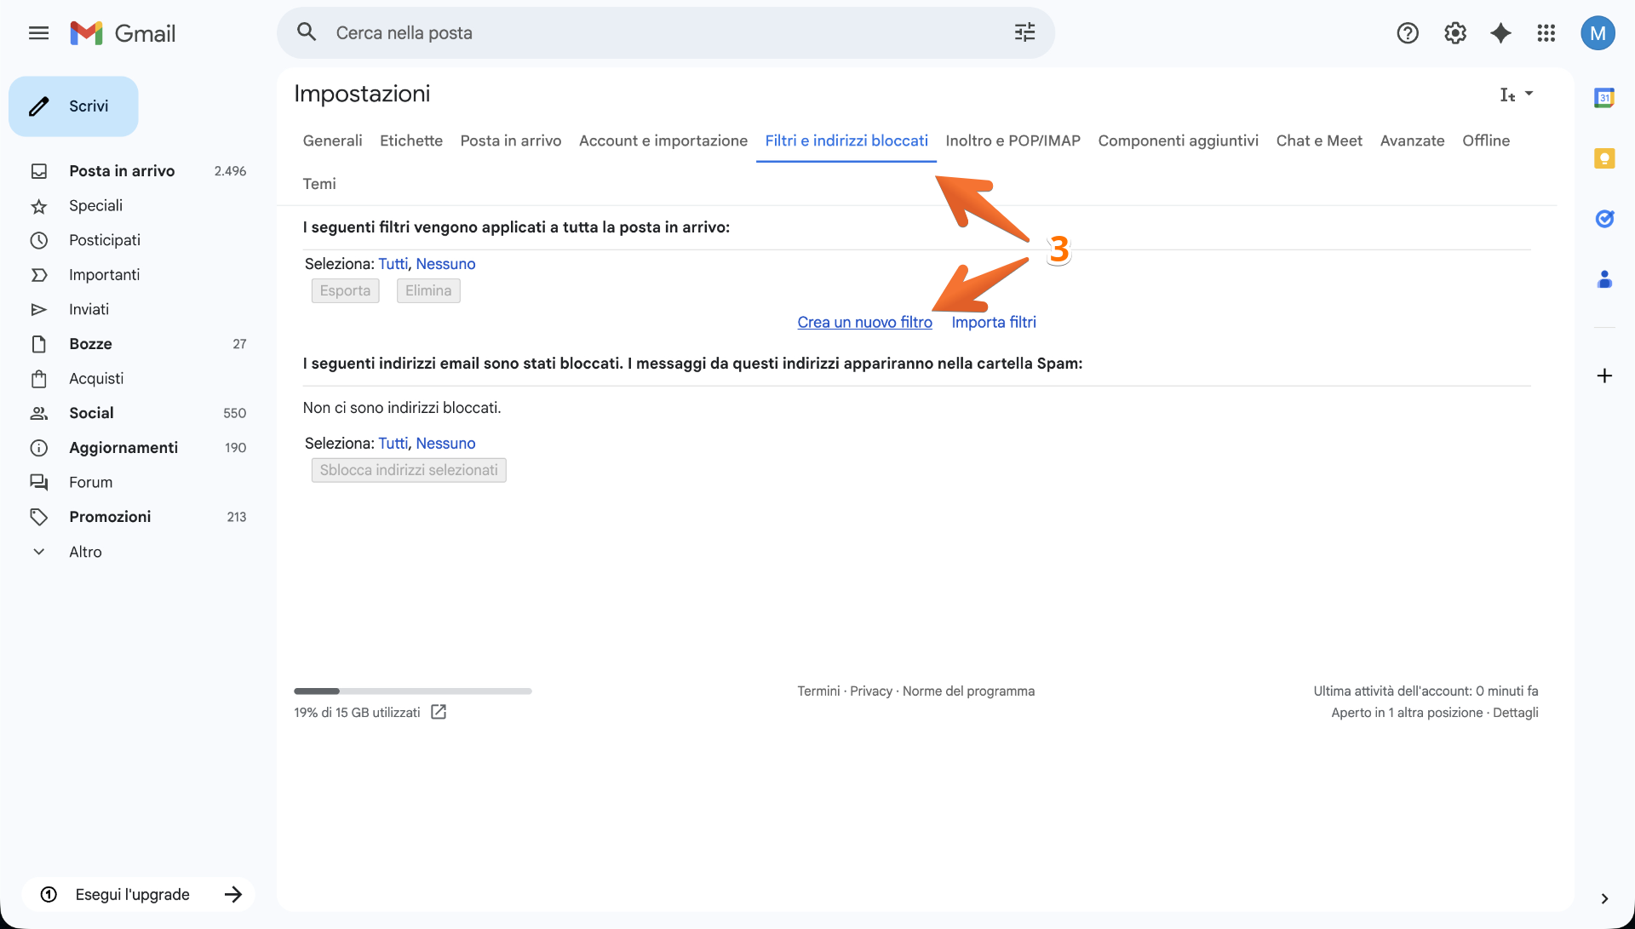Click the Crea un nuovo filtro link
The width and height of the screenshot is (1635, 929).
[865, 322]
